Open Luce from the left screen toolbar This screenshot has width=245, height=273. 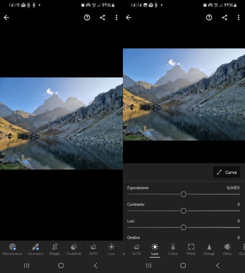[x=111, y=249]
